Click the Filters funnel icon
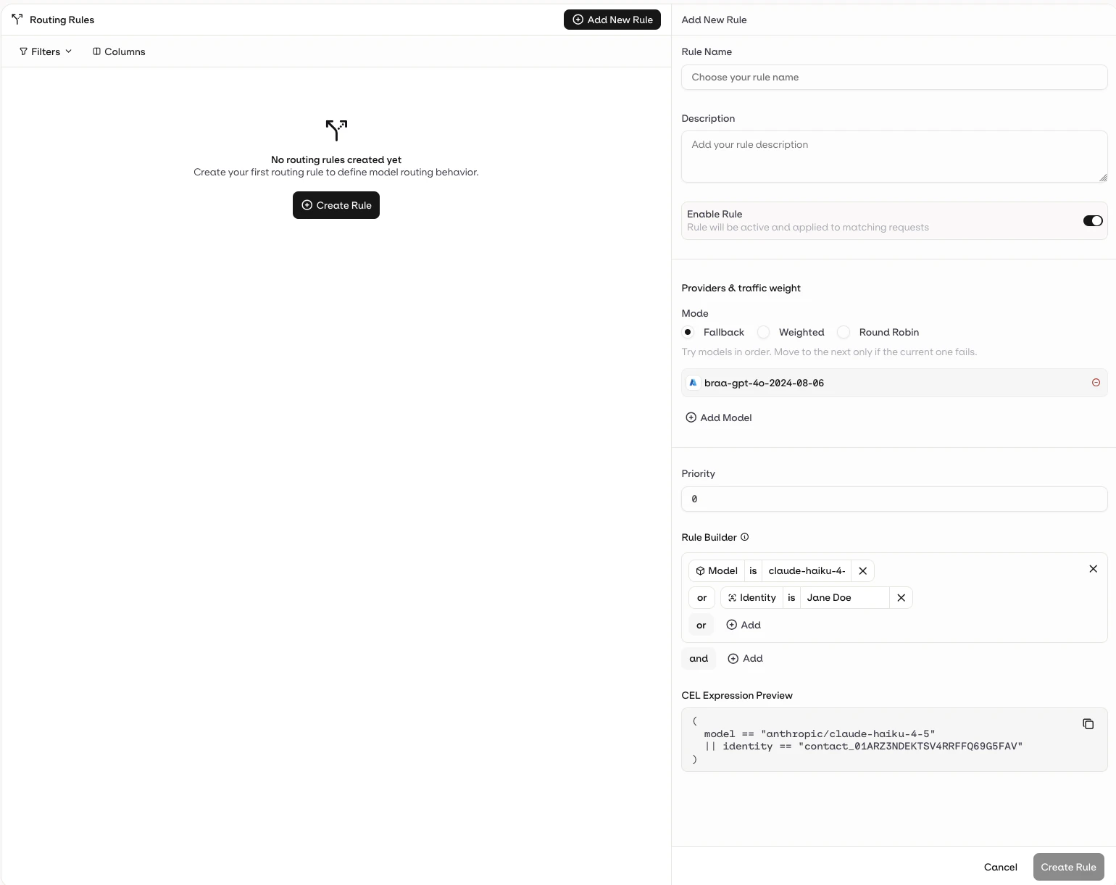This screenshot has height=885, width=1116. 24,51
